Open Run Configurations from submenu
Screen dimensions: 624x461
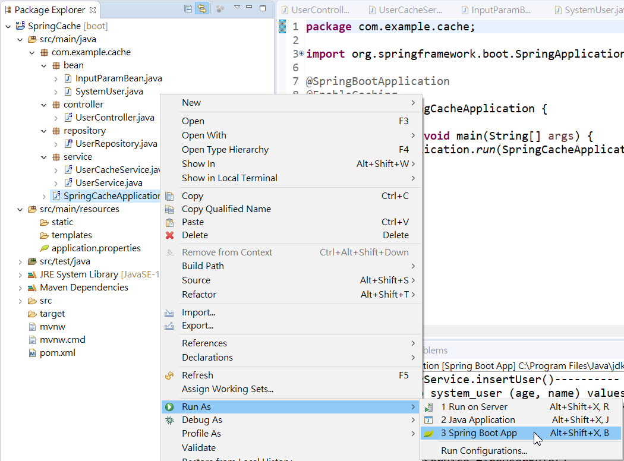[521, 451]
